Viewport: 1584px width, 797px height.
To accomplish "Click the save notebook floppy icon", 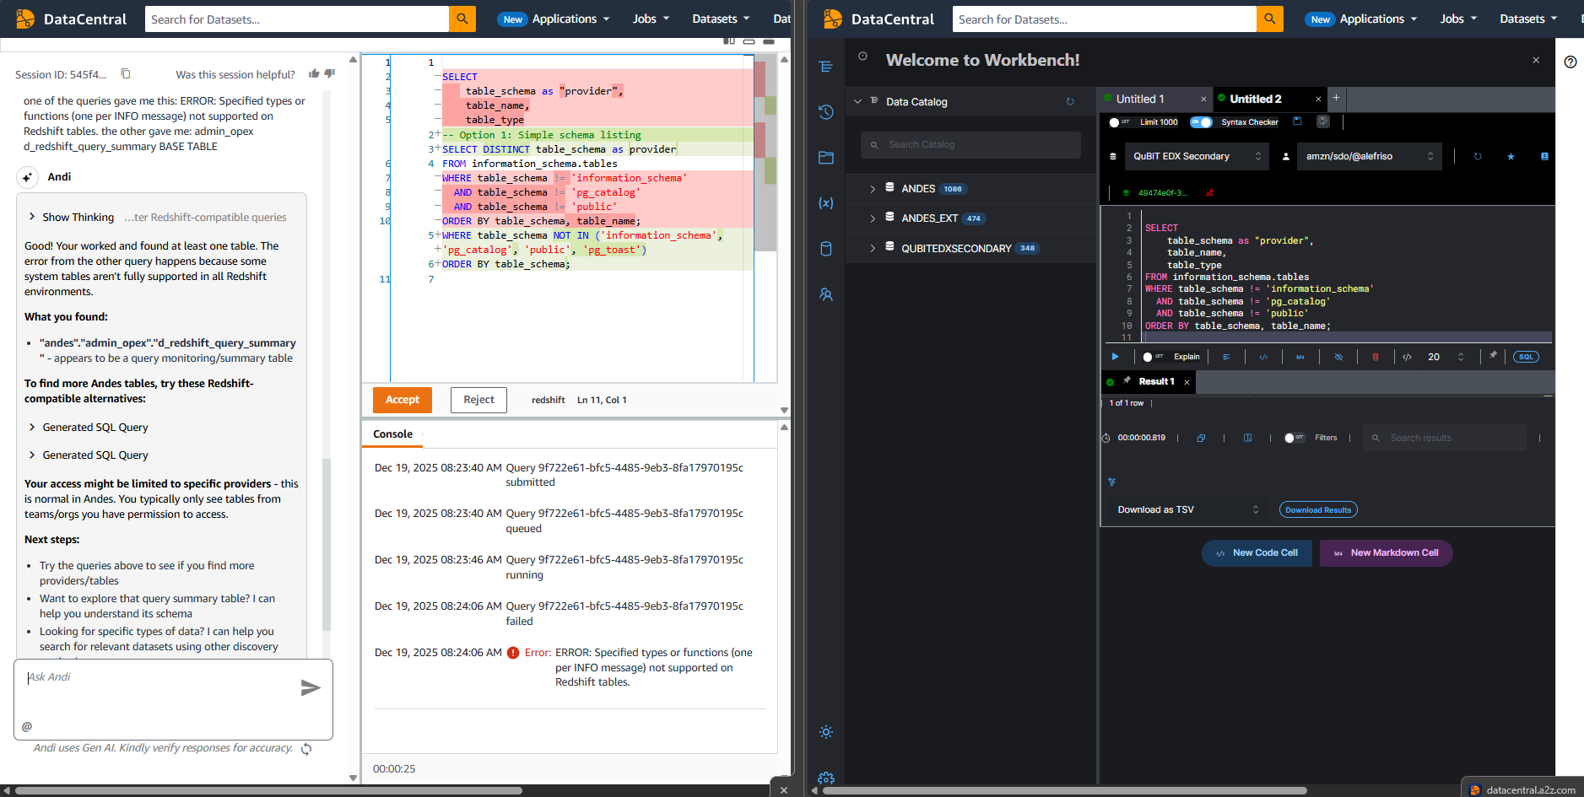I will click(x=1298, y=121).
